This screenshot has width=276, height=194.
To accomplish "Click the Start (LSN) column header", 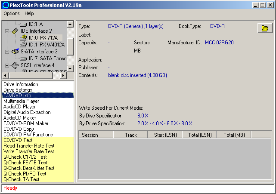I will [165, 135].
